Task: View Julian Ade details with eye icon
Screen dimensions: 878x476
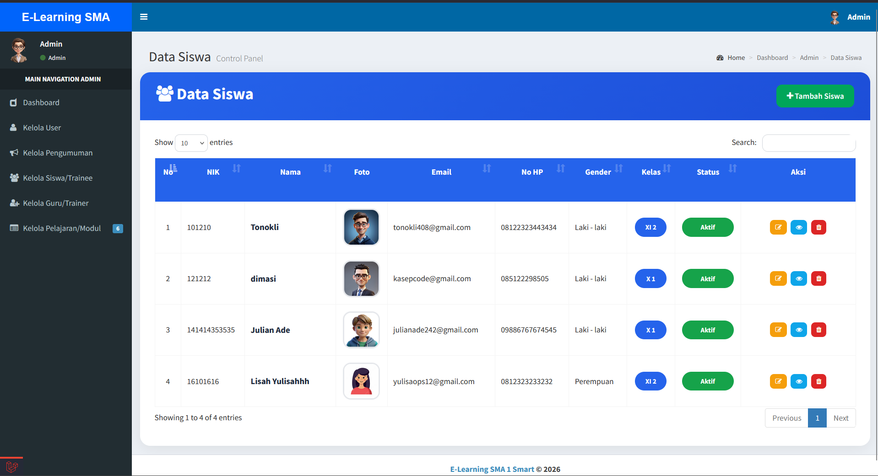Action: coord(799,330)
